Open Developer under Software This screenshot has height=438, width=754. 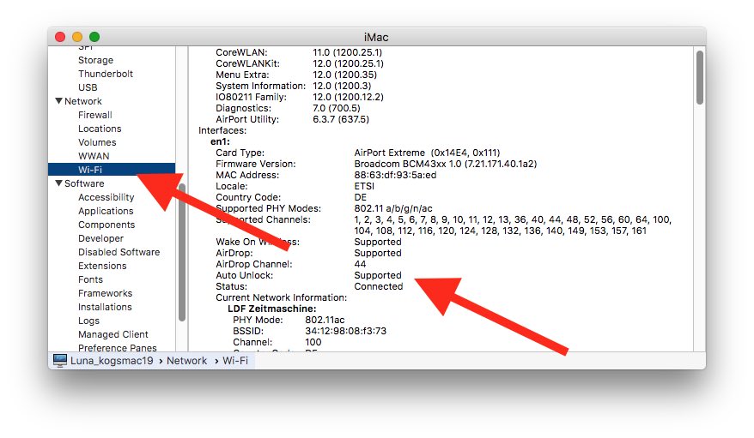click(x=101, y=238)
